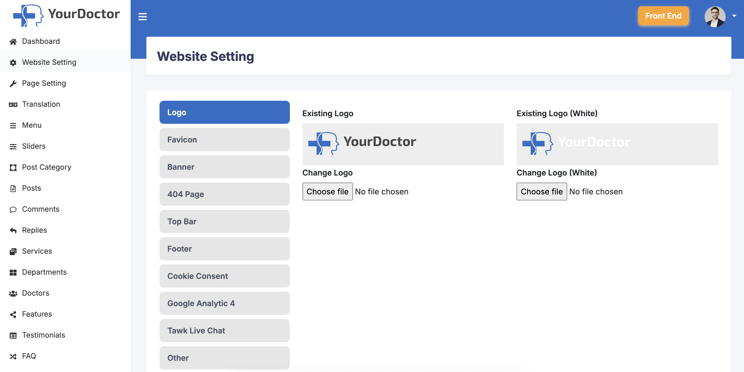
Task: Click the Comments bubble icon
Action: pyautogui.click(x=13, y=209)
